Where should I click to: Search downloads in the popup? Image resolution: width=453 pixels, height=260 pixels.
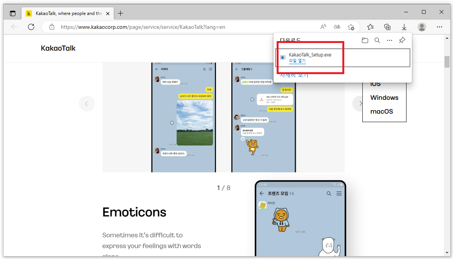coord(377,40)
